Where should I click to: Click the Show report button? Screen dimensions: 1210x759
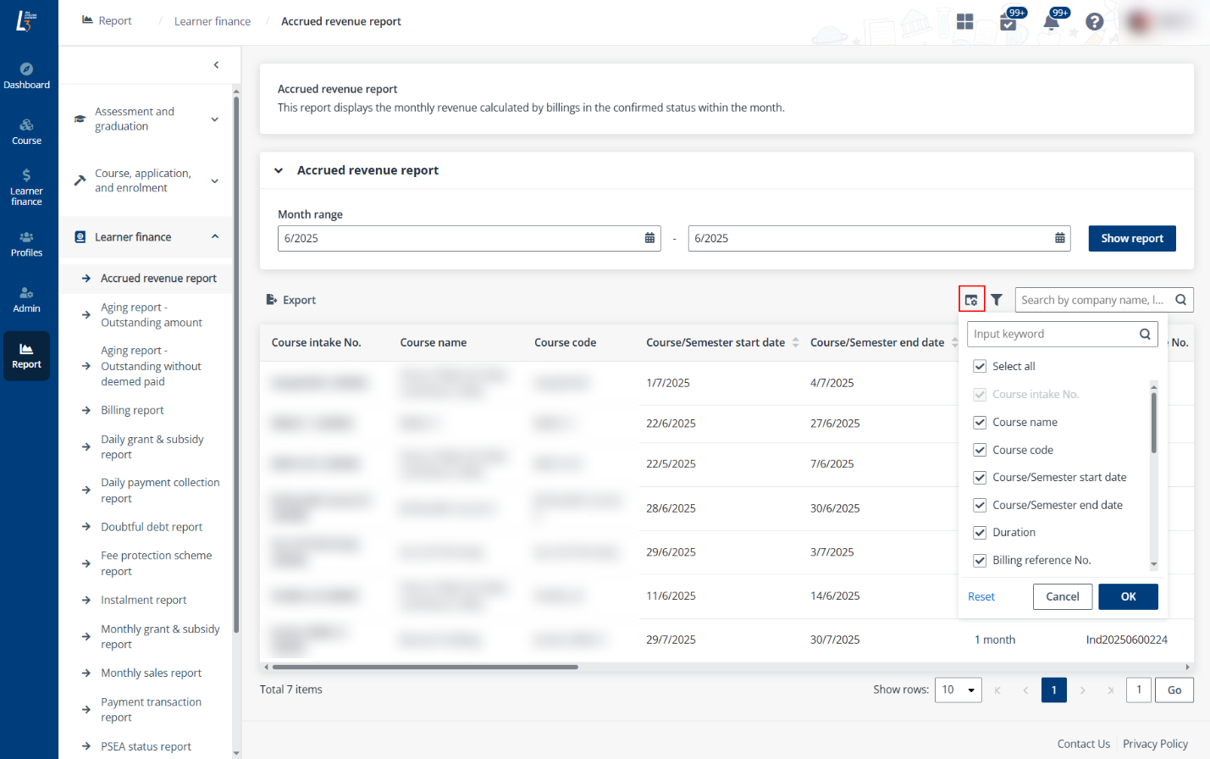point(1132,238)
